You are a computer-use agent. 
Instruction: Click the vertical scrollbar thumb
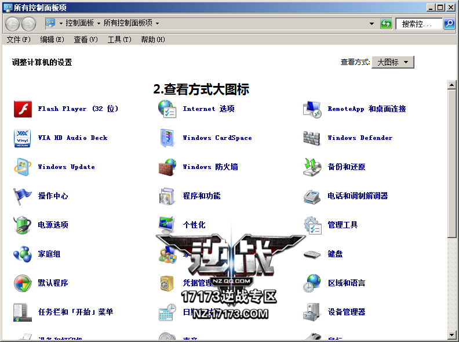click(451, 164)
